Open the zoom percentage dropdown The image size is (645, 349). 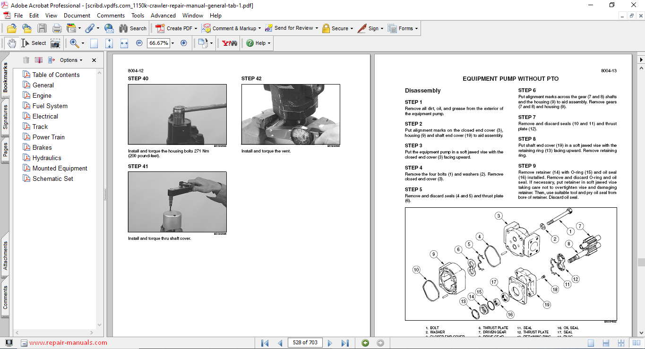(x=172, y=43)
